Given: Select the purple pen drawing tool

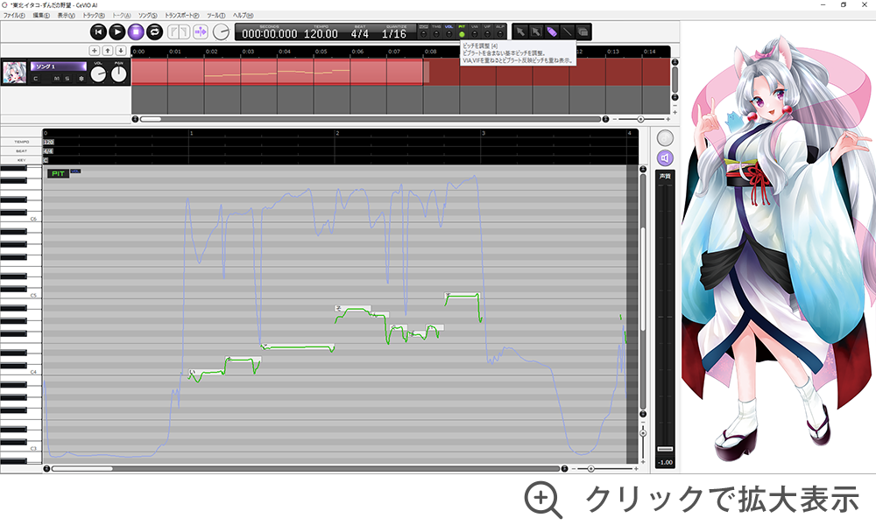Looking at the screenshot, I should pyautogui.click(x=551, y=31).
